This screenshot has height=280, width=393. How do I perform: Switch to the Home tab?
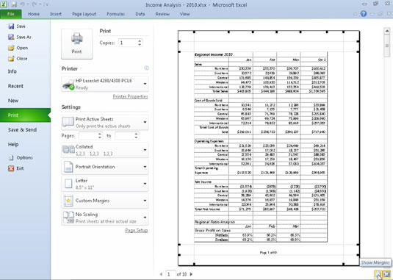[34, 14]
